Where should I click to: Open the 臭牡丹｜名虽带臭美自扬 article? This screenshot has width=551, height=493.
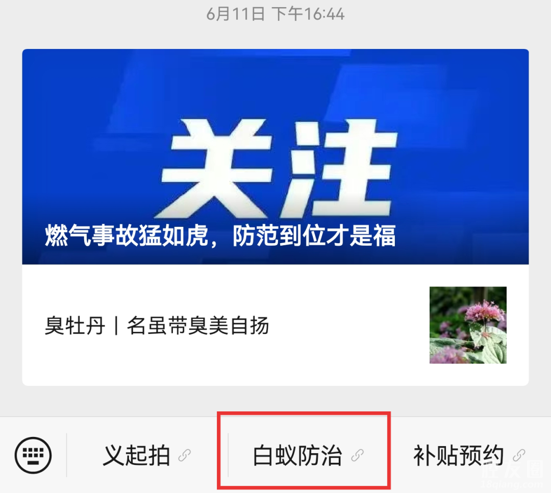point(157,325)
